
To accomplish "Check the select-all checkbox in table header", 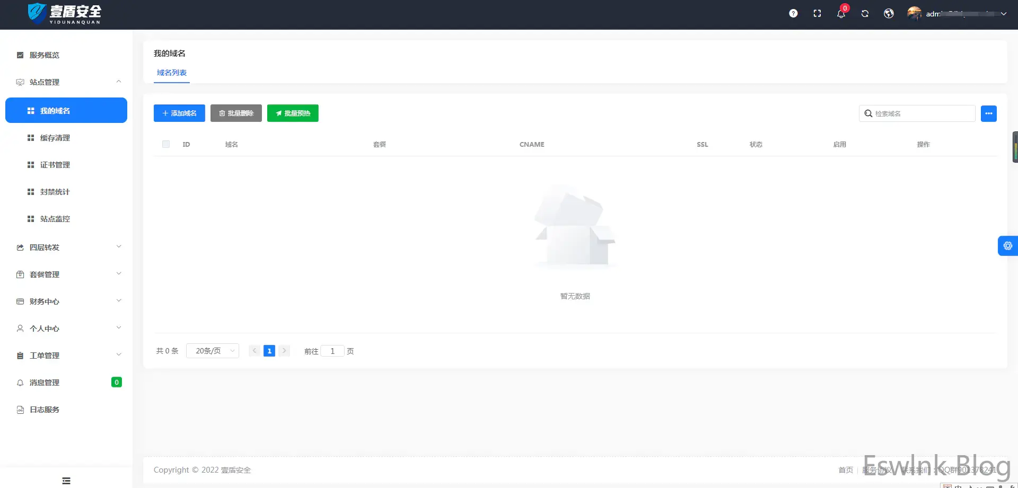I will click(x=166, y=144).
